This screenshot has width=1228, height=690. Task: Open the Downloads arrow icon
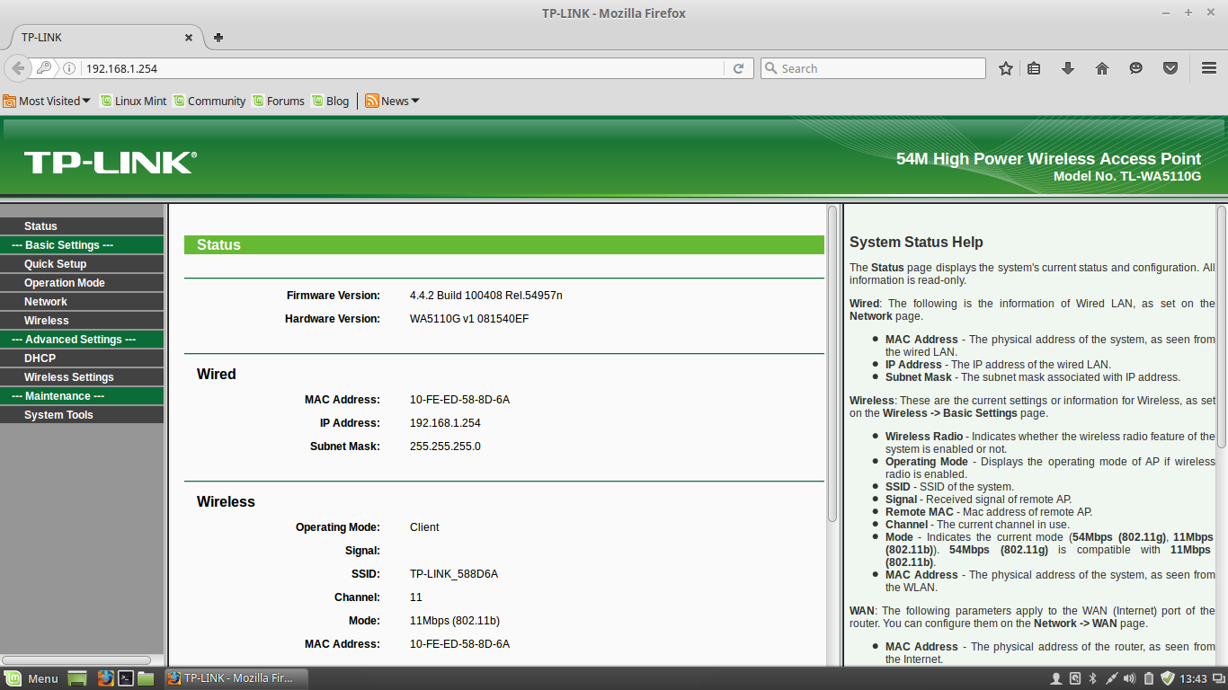click(1068, 68)
